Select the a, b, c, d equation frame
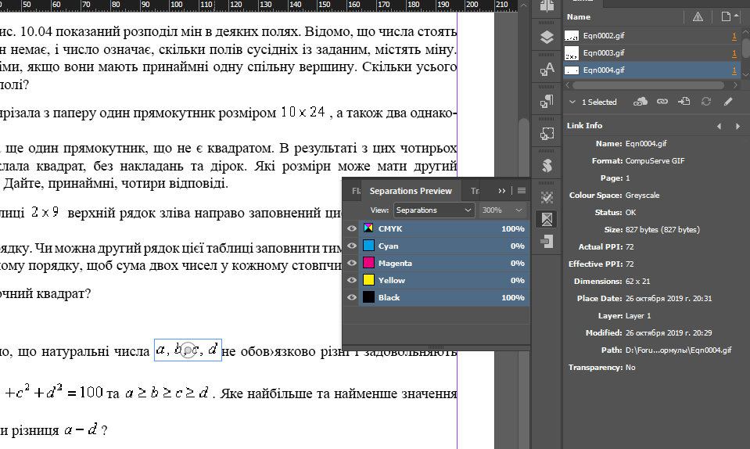Image resolution: width=750 pixels, height=449 pixels. click(x=188, y=350)
